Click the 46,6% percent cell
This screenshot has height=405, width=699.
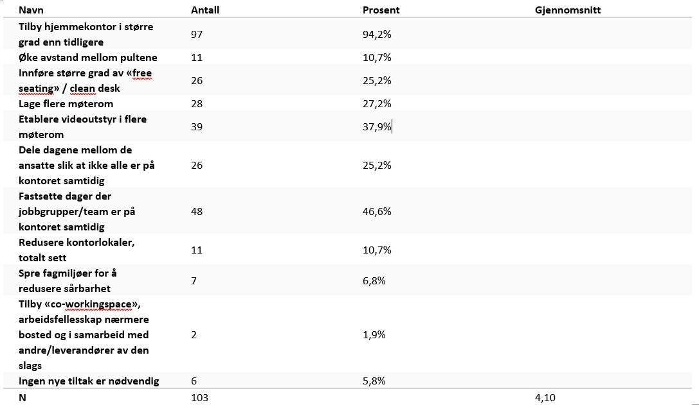377,212
